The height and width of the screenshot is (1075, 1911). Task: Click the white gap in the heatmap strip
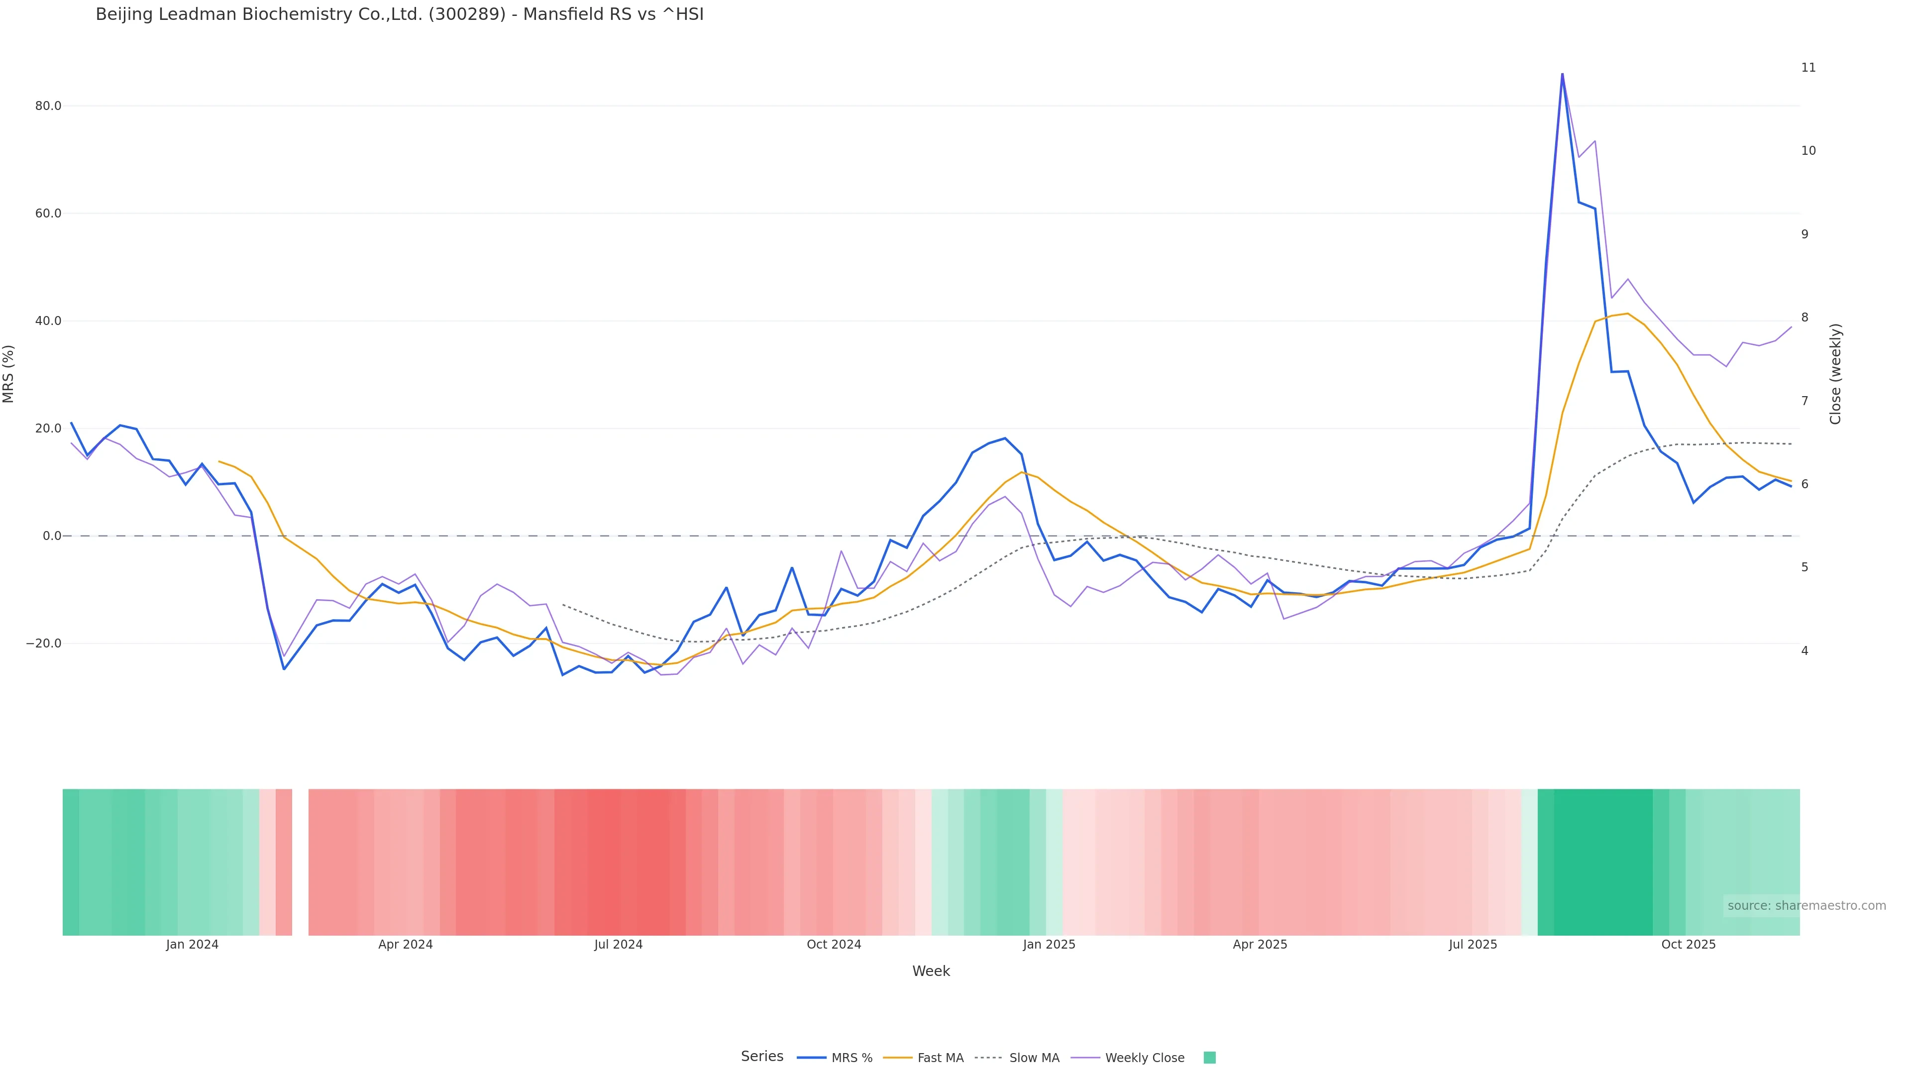click(x=300, y=862)
